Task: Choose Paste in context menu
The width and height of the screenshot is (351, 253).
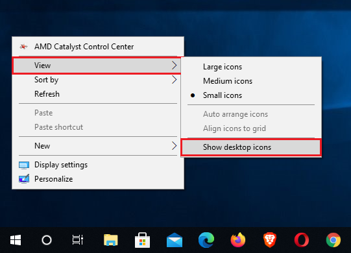Action: coord(98,113)
